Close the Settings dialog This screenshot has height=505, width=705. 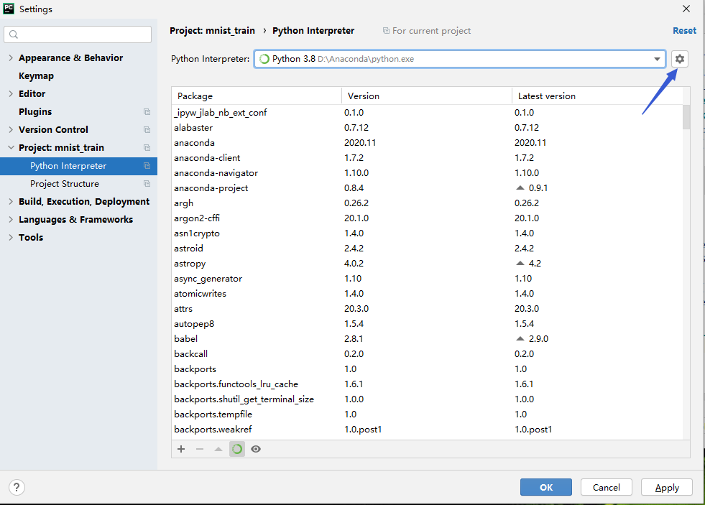tap(686, 9)
